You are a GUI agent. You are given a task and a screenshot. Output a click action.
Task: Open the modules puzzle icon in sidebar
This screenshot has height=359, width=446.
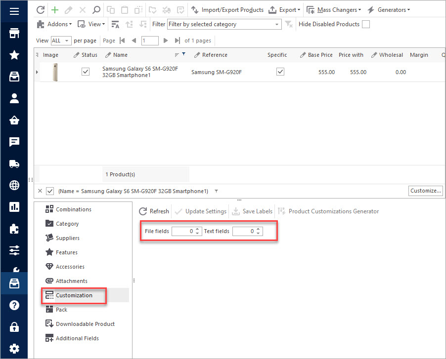(14, 229)
